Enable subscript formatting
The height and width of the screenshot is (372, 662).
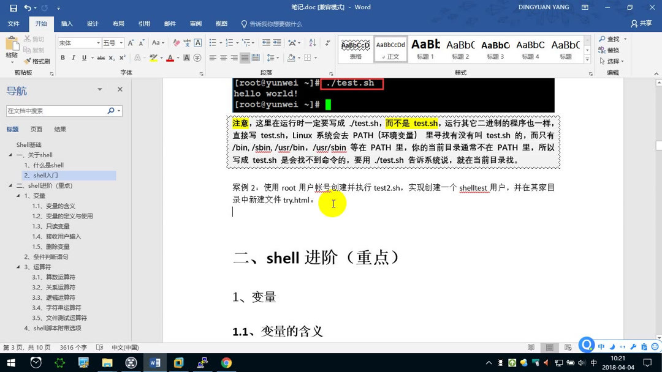coord(111,58)
